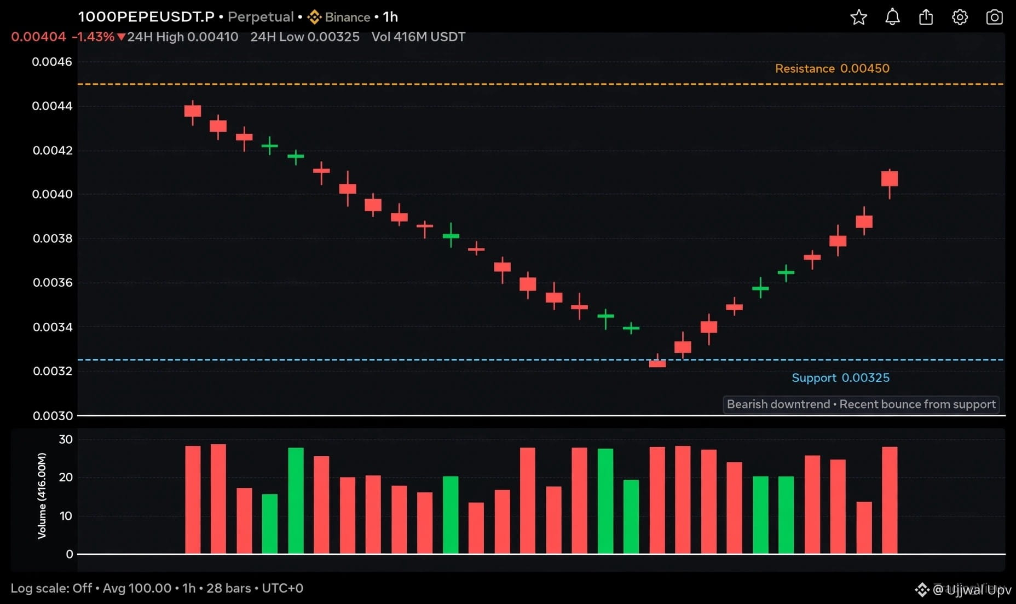This screenshot has width=1016, height=604.
Task: Click the 0.0038 price axis label
Action: click(53, 239)
